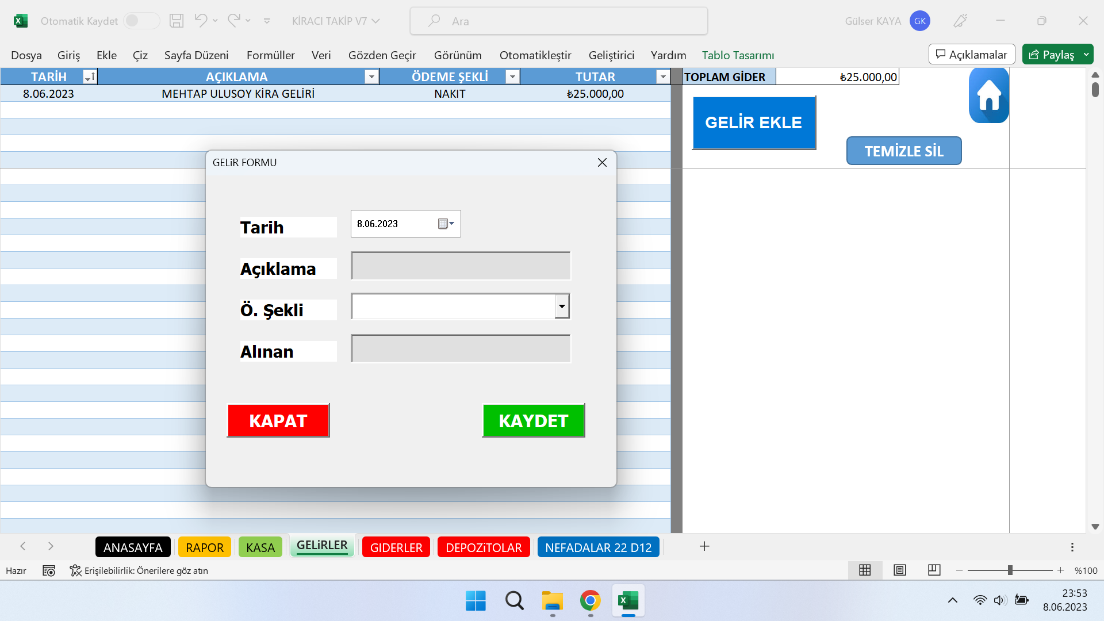Open the GİDERLER sheet tab

coord(396,547)
